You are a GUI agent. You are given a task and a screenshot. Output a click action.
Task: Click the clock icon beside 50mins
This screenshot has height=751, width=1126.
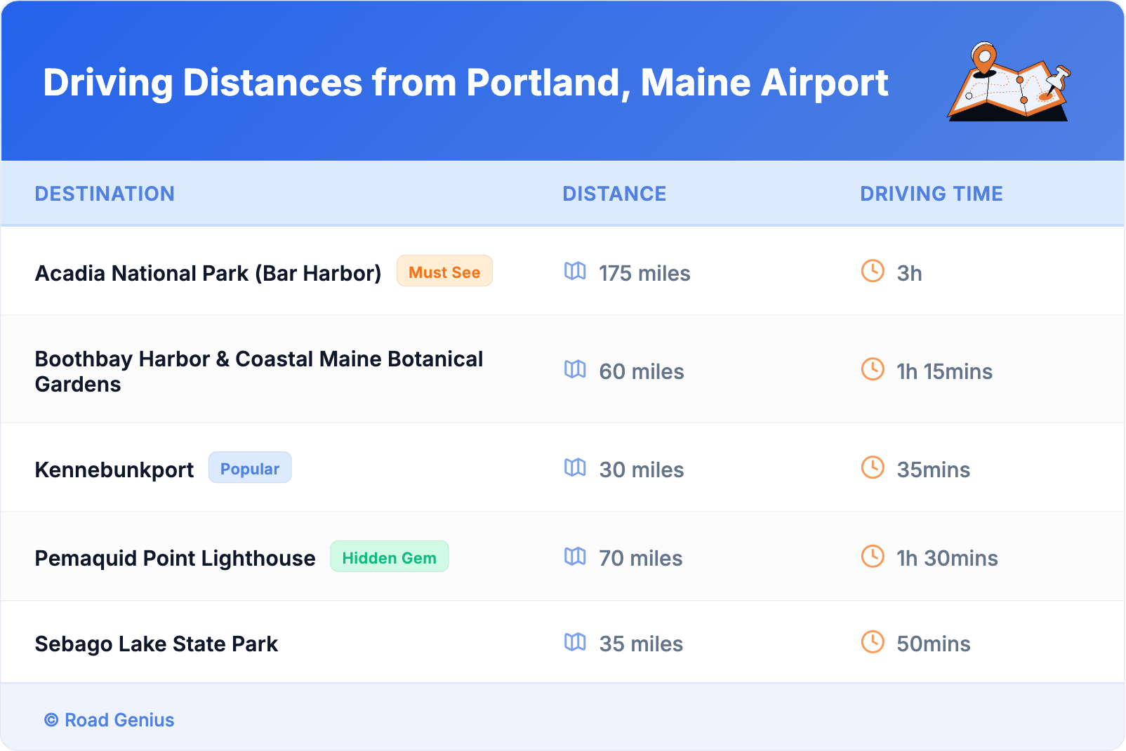point(873,642)
